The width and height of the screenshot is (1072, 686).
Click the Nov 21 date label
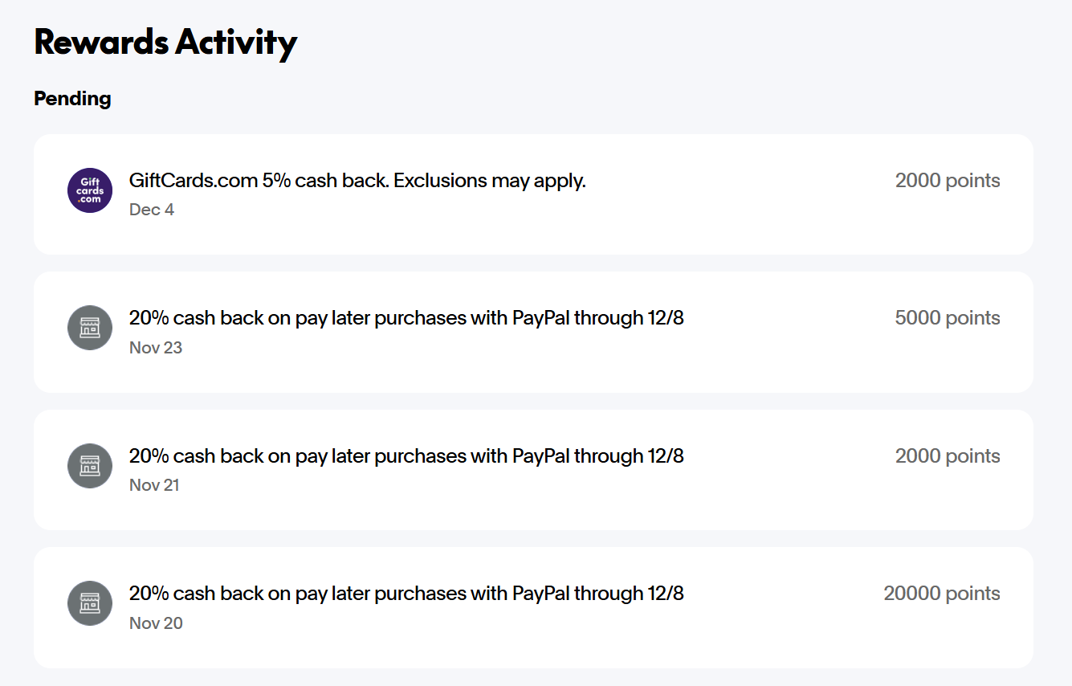coord(154,485)
